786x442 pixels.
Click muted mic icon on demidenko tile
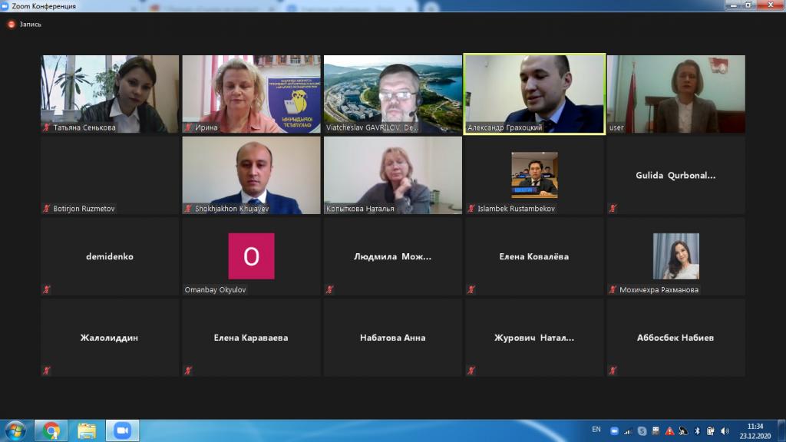point(47,289)
